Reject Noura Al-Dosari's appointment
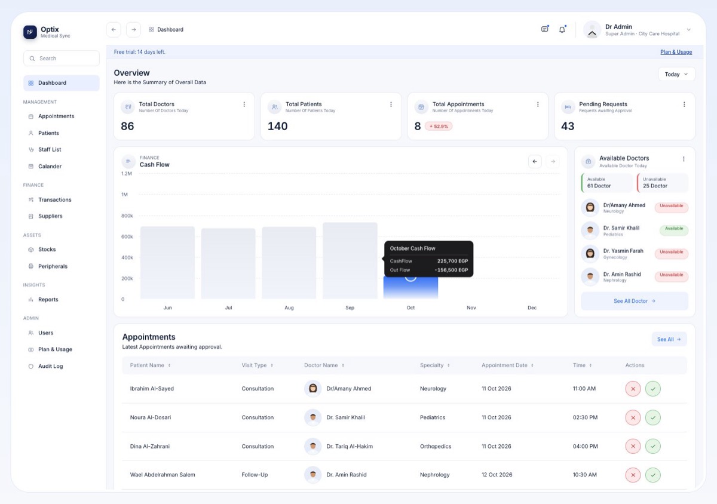This screenshot has height=504, width=717. point(633,417)
